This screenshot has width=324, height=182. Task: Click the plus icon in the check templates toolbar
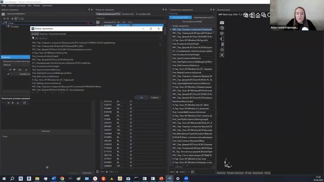(5, 19)
